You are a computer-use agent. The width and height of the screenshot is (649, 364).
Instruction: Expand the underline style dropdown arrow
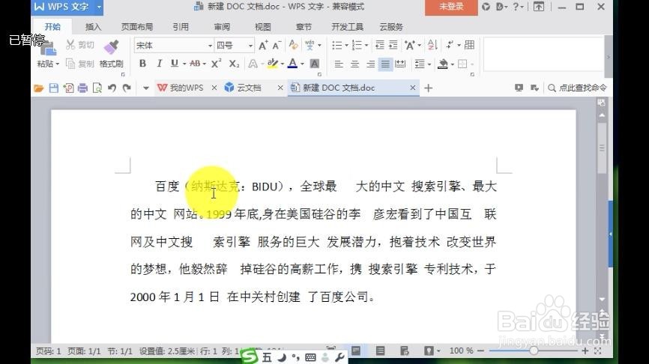tap(184, 64)
